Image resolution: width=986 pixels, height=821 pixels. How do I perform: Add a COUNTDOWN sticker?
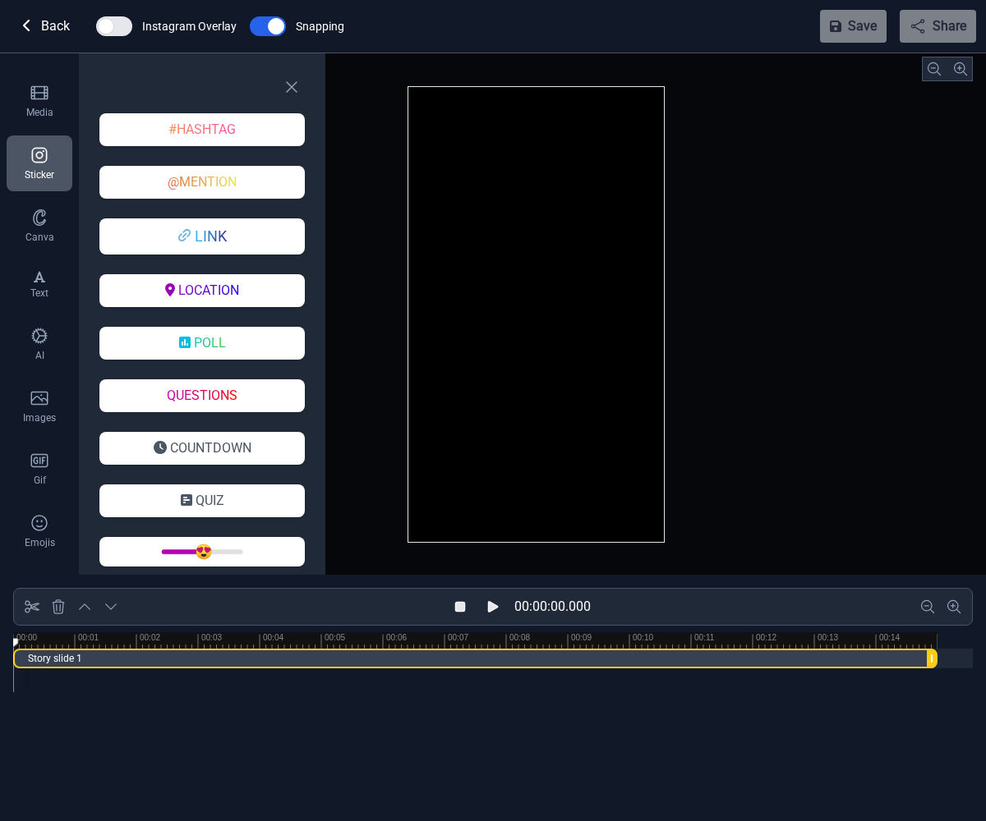pos(201,448)
